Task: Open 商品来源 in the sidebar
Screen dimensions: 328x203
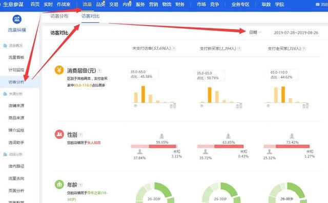Action: [16, 118]
